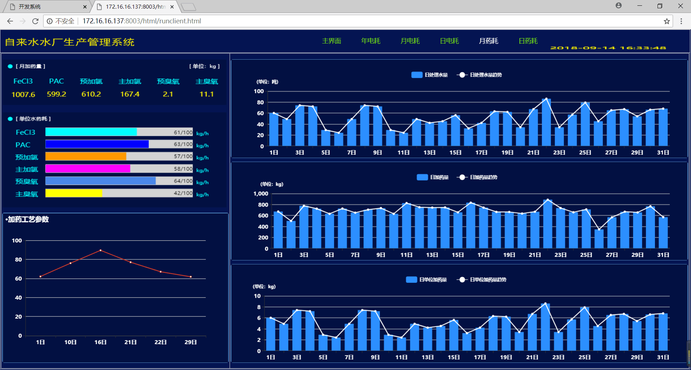Open the 主界面 menu

(x=331, y=41)
